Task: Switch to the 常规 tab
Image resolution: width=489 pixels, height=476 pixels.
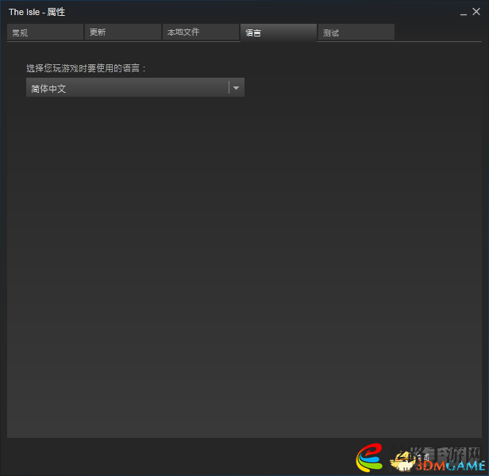Action: pos(45,32)
